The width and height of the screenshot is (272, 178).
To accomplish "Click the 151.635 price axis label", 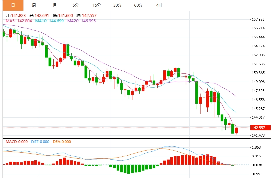I will pyautogui.click(x=258, y=64).
